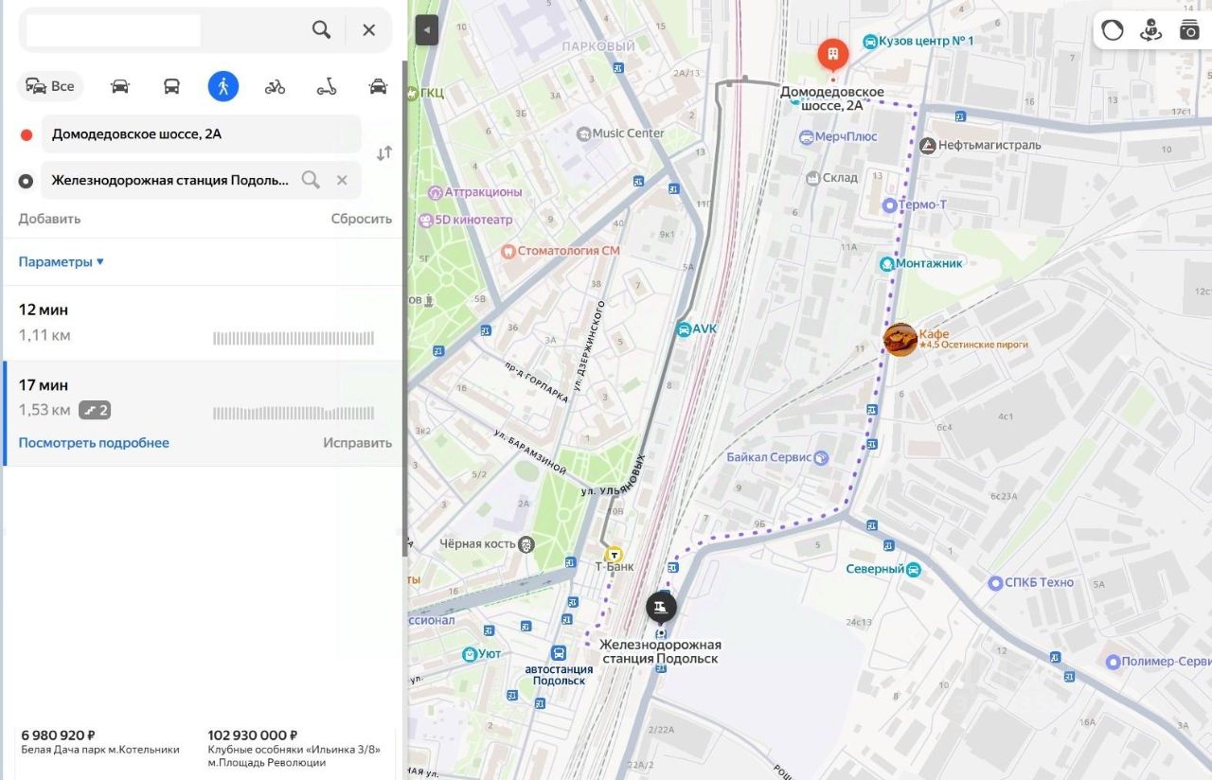This screenshot has height=780, width=1212.
Task: Expand the 'Параметры' options dropdown
Action: [x=61, y=261]
